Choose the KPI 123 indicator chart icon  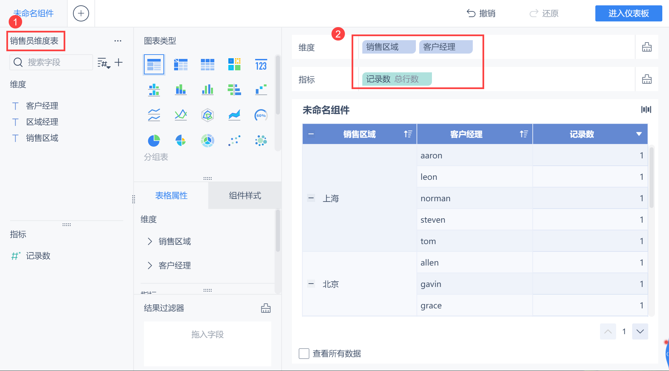click(261, 65)
